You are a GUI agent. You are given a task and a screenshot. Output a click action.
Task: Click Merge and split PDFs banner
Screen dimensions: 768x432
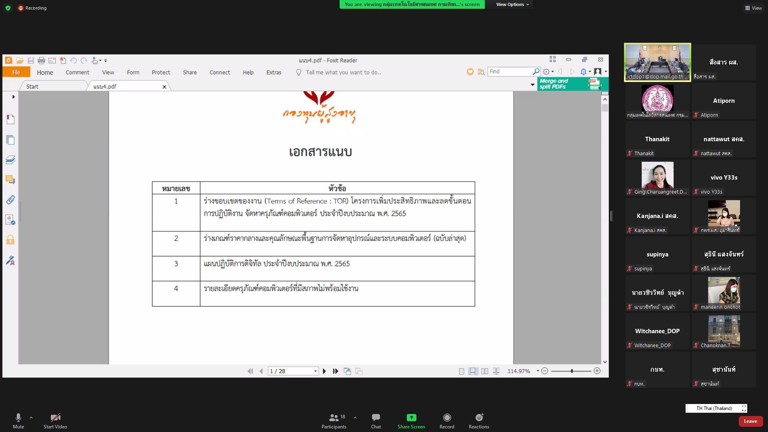[x=573, y=84]
